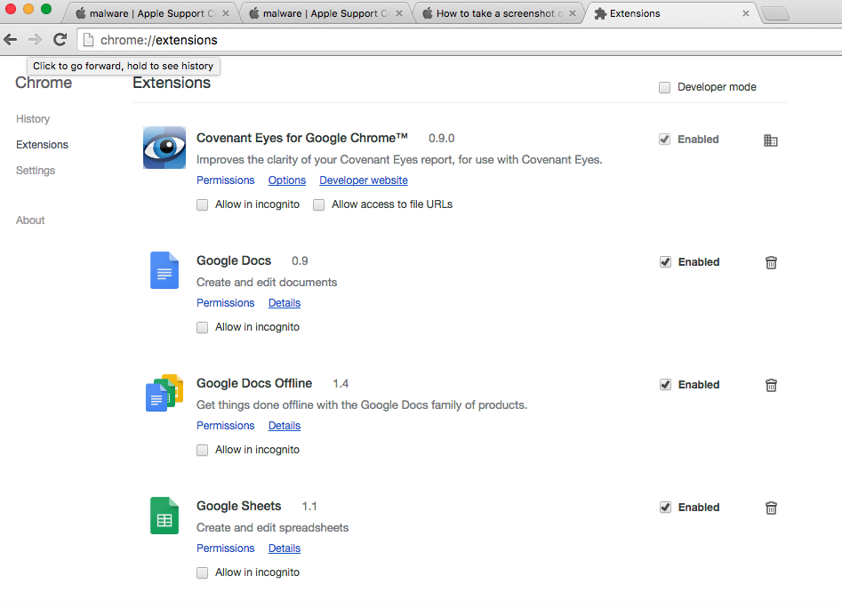View Permissions for Google Docs
This screenshot has height=608, width=842.
pyautogui.click(x=226, y=303)
